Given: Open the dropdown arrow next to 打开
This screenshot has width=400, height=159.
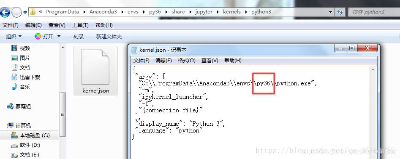Looking at the screenshot, I should click(59, 37).
